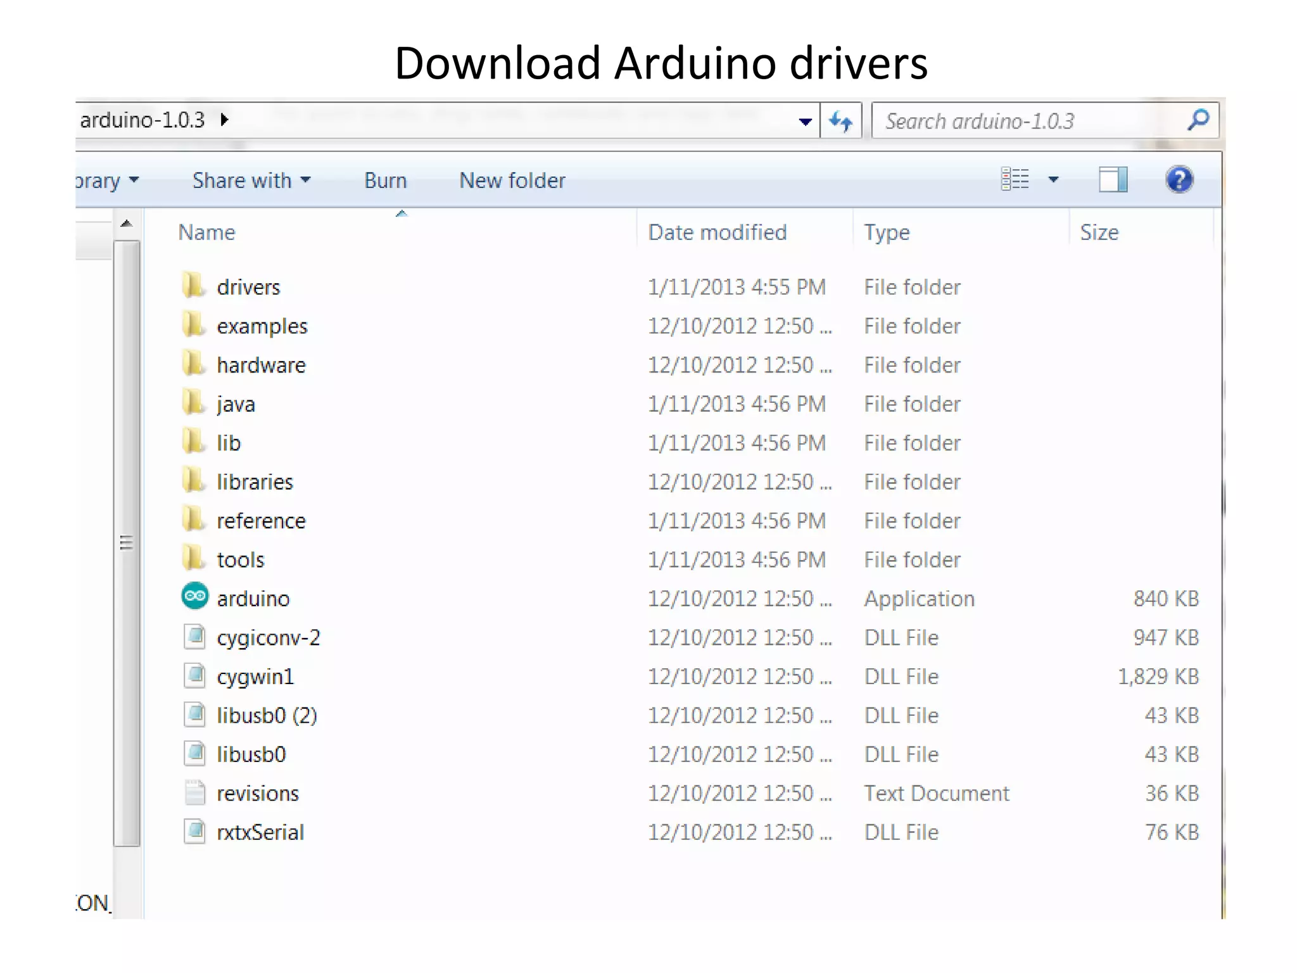Viewport: 1297px width, 973px height.
Task: Select the examples folder icon
Action: tap(194, 325)
